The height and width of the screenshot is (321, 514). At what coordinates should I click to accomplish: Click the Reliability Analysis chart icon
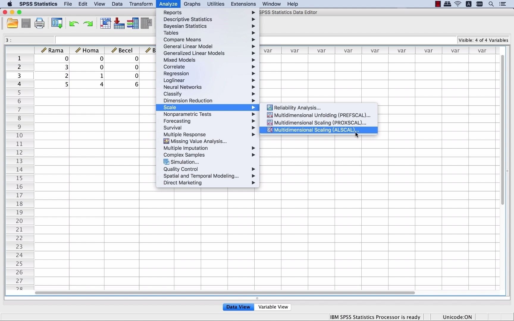point(270,108)
